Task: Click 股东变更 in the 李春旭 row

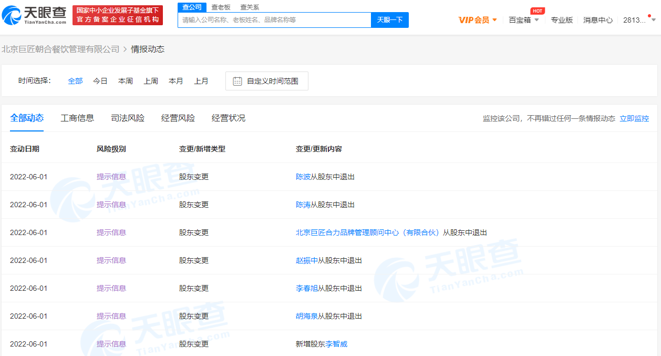Action: pyautogui.click(x=194, y=288)
